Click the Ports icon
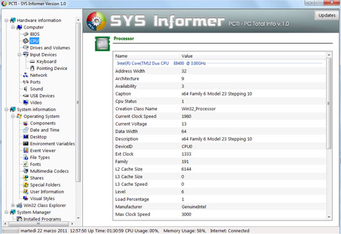341x234 pixels. pos(26,82)
